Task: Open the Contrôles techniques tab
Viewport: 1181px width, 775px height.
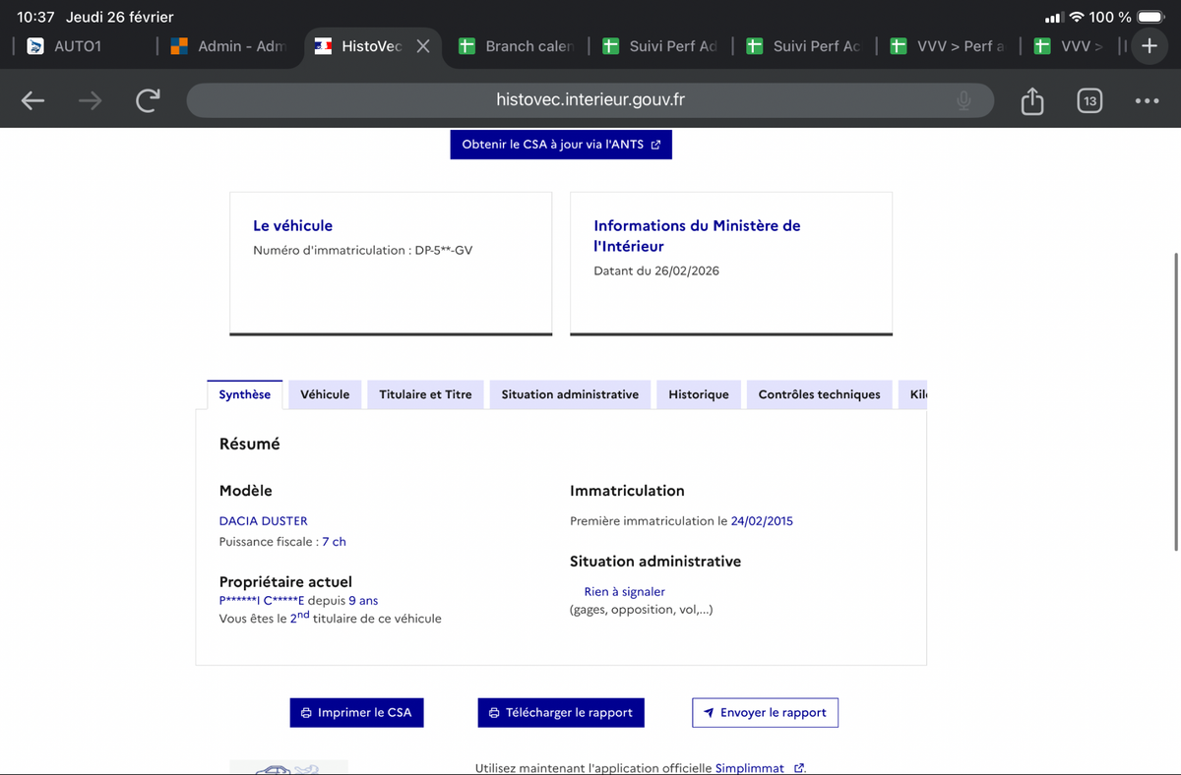Action: click(819, 394)
